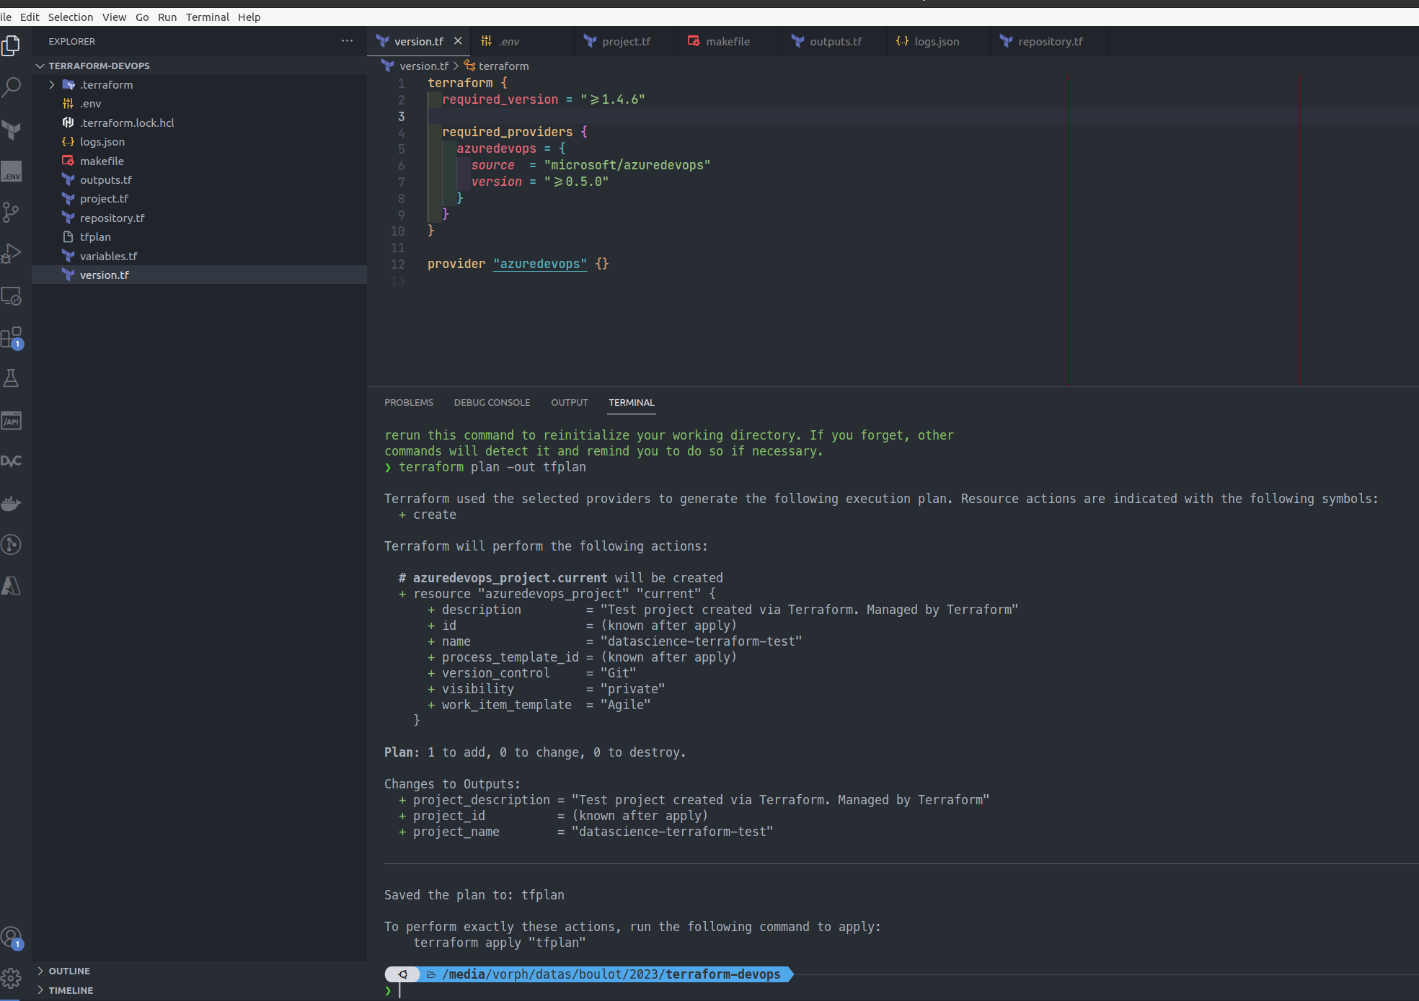Open the Source Control panel
This screenshot has width=1419, height=1001.
tap(12, 212)
